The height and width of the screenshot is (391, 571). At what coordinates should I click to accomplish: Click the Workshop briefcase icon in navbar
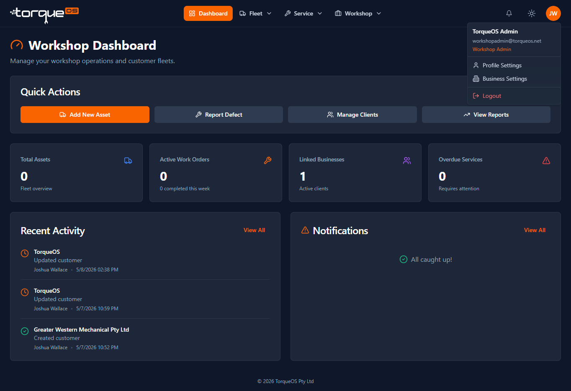click(x=338, y=13)
